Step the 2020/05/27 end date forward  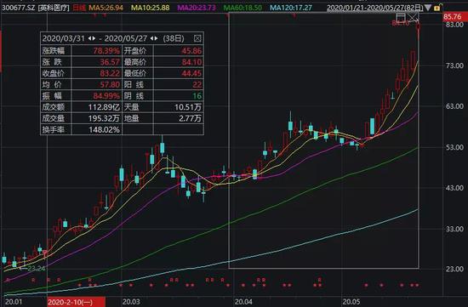156,38
